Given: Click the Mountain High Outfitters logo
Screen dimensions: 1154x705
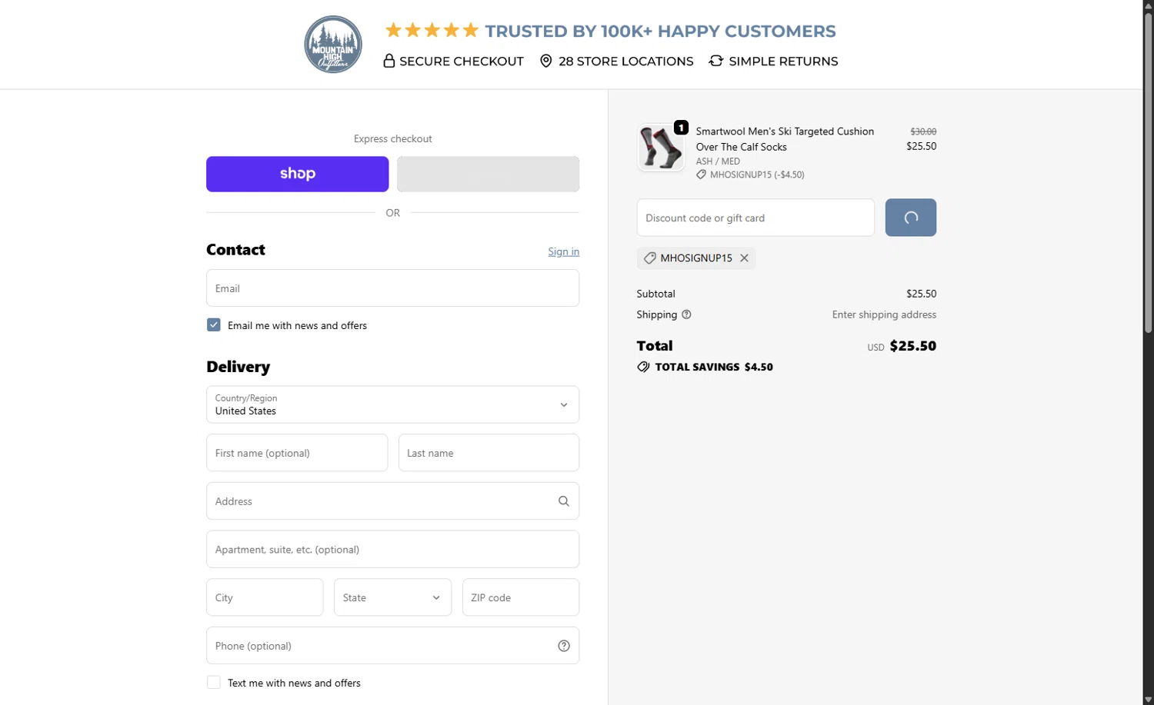Looking at the screenshot, I should (333, 45).
